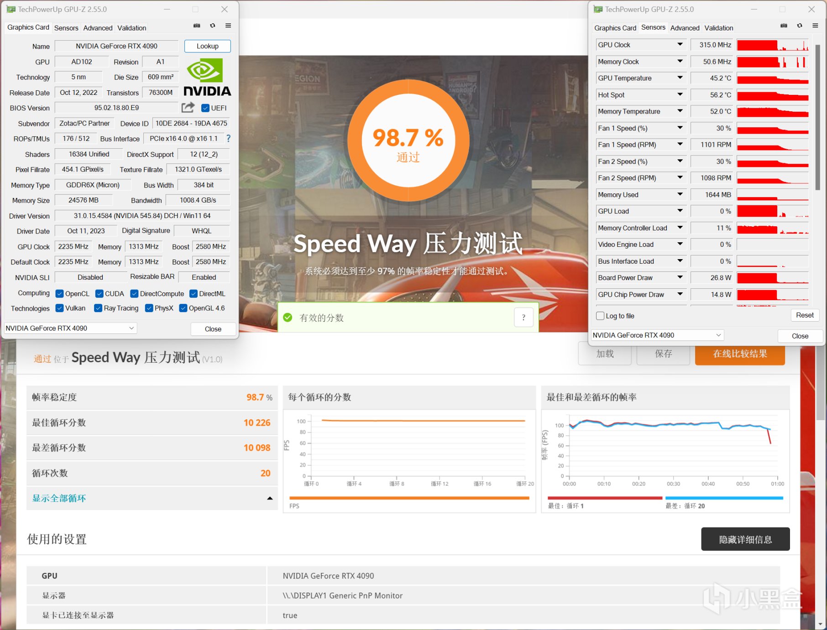
Task: Open the GPU Clock sensor dropdown
Action: point(680,45)
